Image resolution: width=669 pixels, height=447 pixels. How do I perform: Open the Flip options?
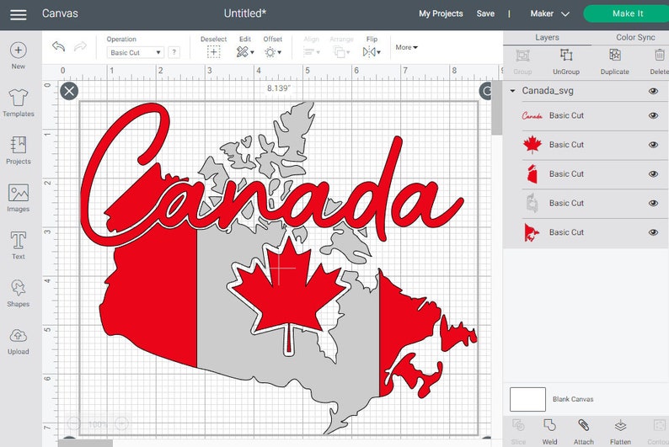coord(372,52)
